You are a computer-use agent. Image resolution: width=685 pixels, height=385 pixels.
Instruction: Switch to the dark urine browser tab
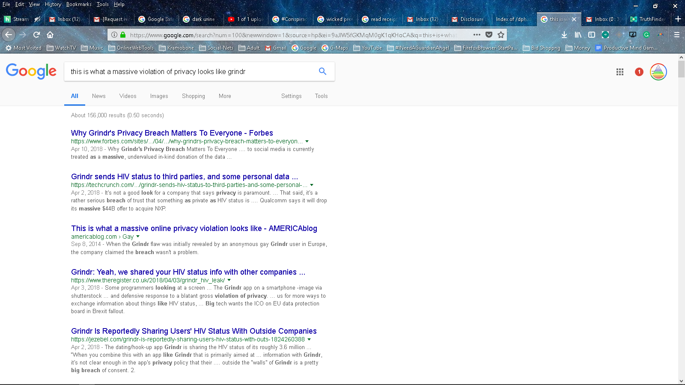point(200,19)
